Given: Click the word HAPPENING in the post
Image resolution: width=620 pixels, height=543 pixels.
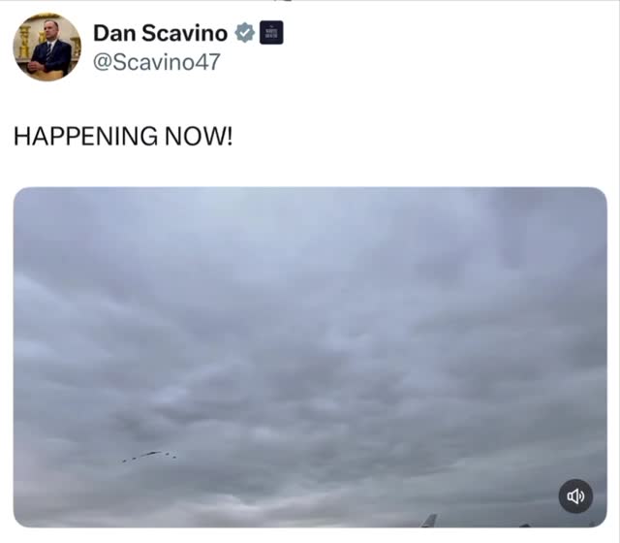Looking at the screenshot, I should [x=85, y=136].
